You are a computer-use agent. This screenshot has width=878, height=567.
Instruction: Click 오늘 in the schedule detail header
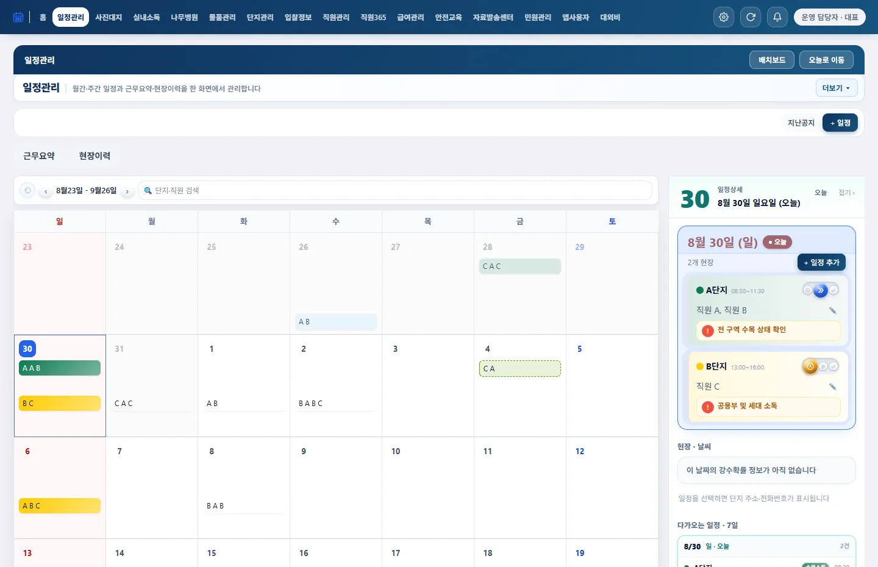pyautogui.click(x=821, y=193)
